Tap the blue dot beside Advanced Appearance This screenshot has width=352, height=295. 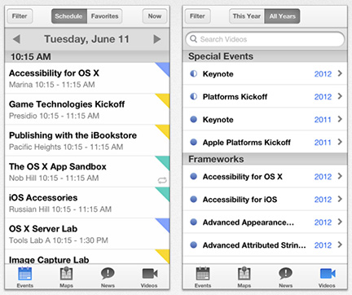point(193,222)
